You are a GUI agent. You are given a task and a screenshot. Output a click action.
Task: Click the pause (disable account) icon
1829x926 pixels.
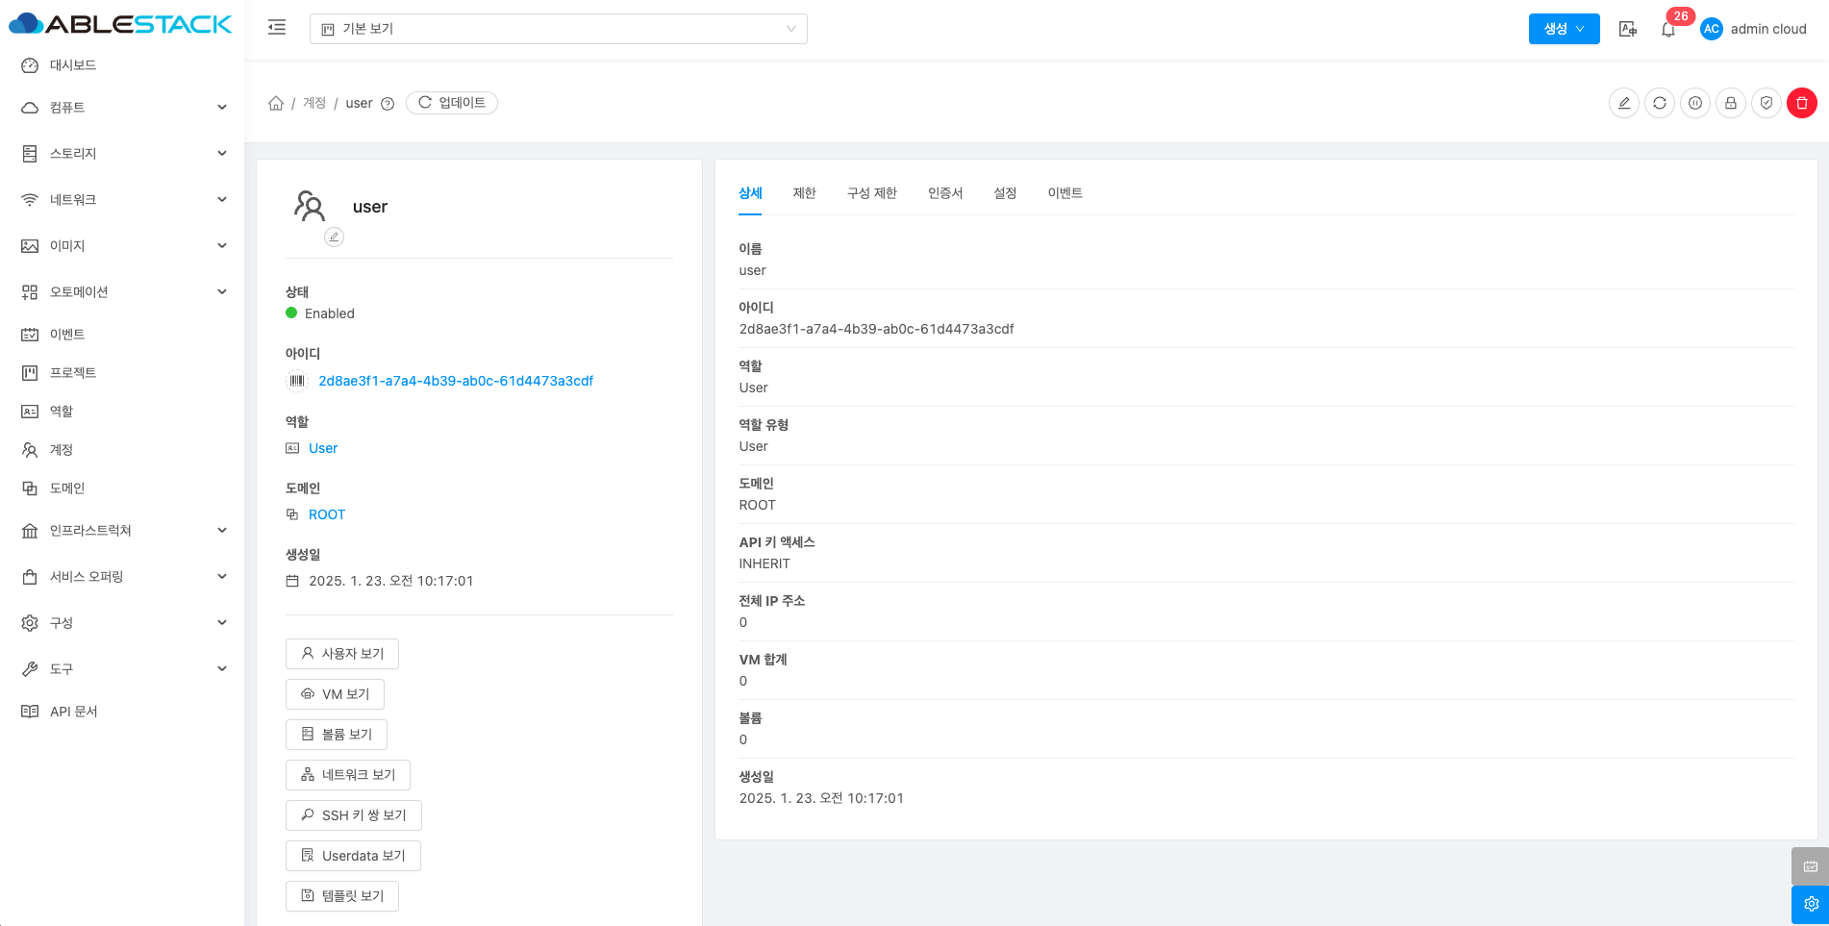click(x=1694, y=103)
